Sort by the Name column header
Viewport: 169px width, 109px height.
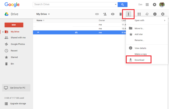(x=40, y=21)
